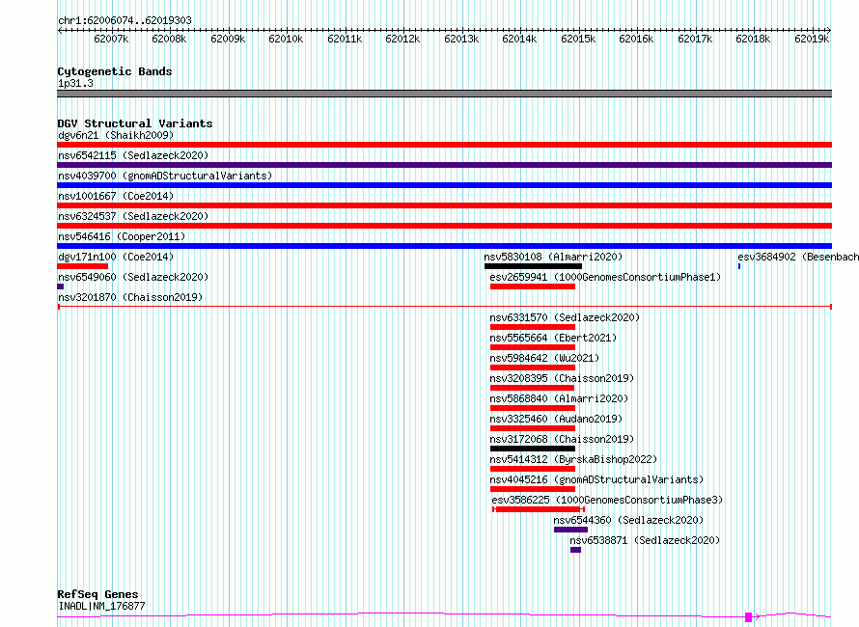Click the 62016k ruler tick label
859x627 pixels.
coord(636,39)
